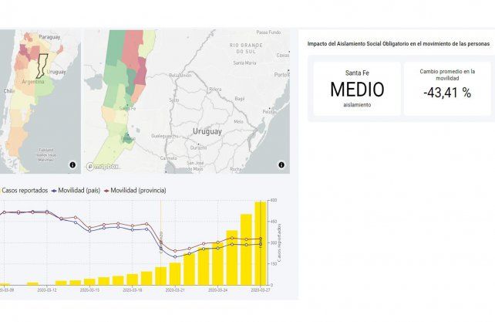
Task: Toggle the Movilidad (país) legend series
Action: 76,191
